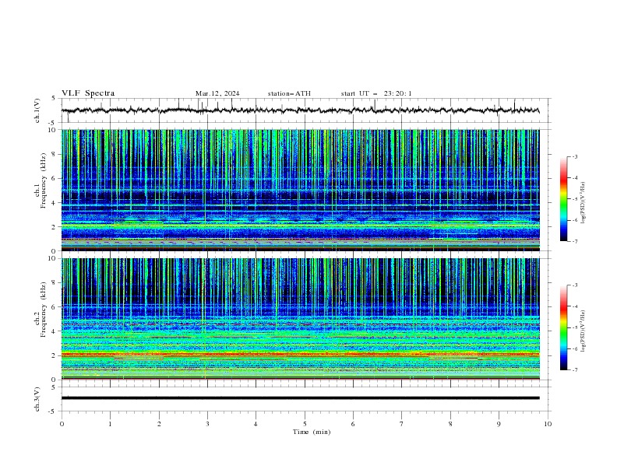Click the ch.2 spectrogram color bar
Screen dimensions: 617x476
(563, 327)
